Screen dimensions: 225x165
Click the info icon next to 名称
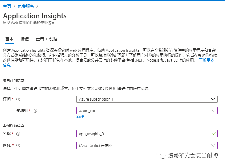click(x=18, y=134)
